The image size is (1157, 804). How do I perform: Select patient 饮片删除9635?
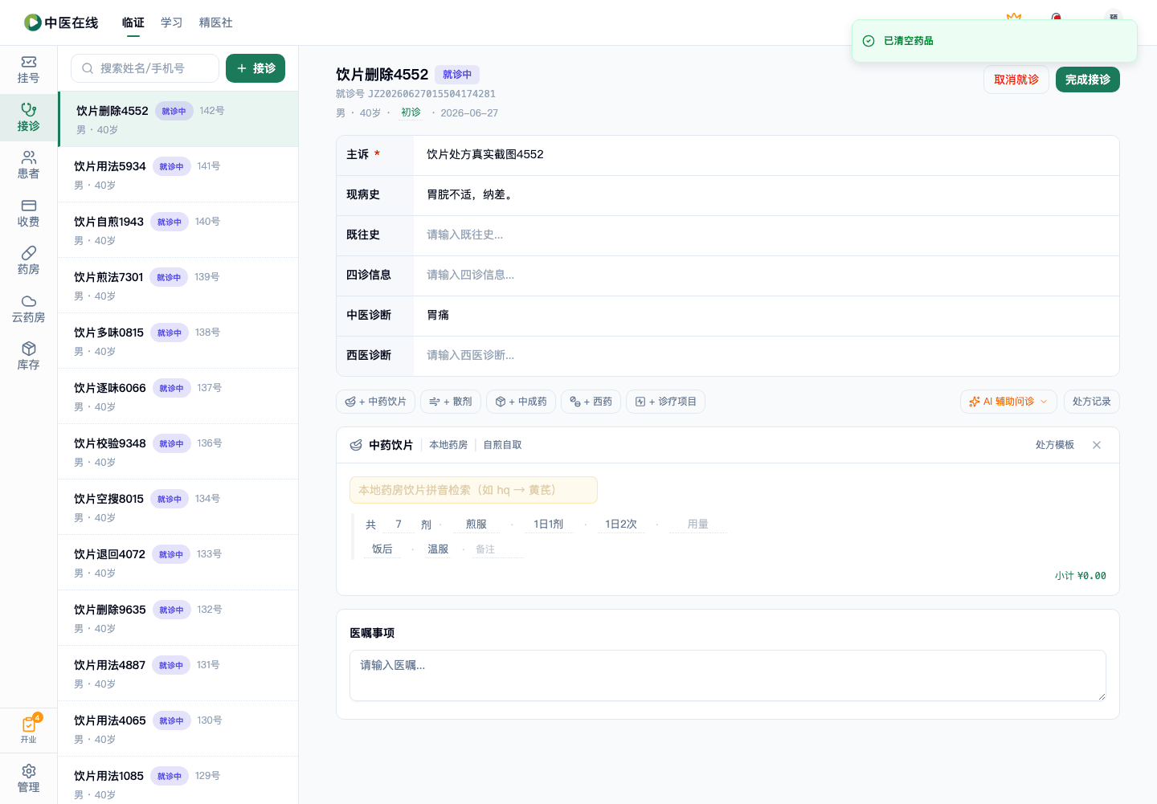tap(178, 618)
